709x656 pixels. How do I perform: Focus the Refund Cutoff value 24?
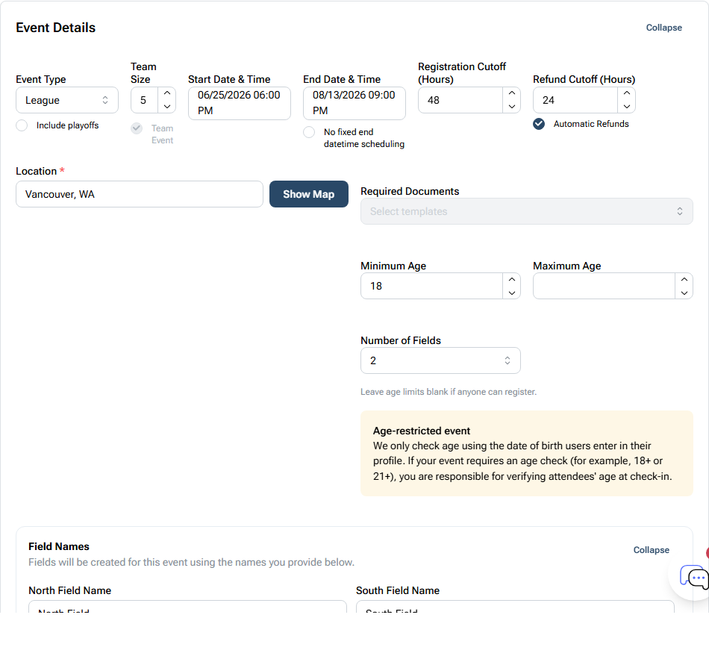coord(575,100)
